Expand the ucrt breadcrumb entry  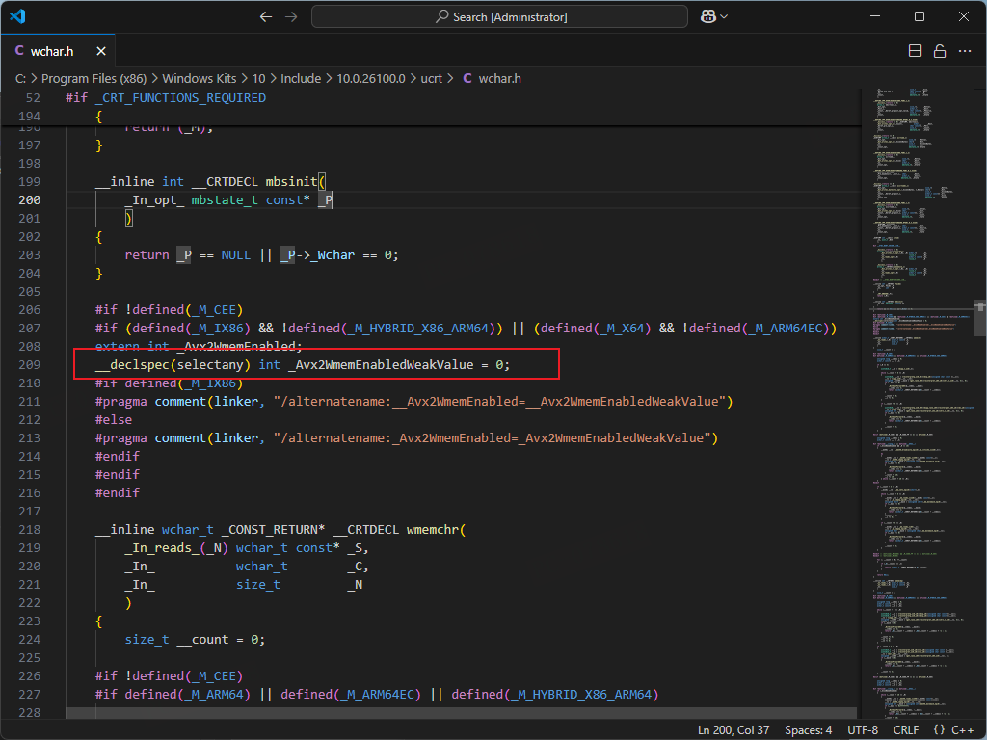[432, 78]
